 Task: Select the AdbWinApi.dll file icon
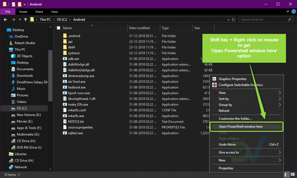click(x=65, y=64)
